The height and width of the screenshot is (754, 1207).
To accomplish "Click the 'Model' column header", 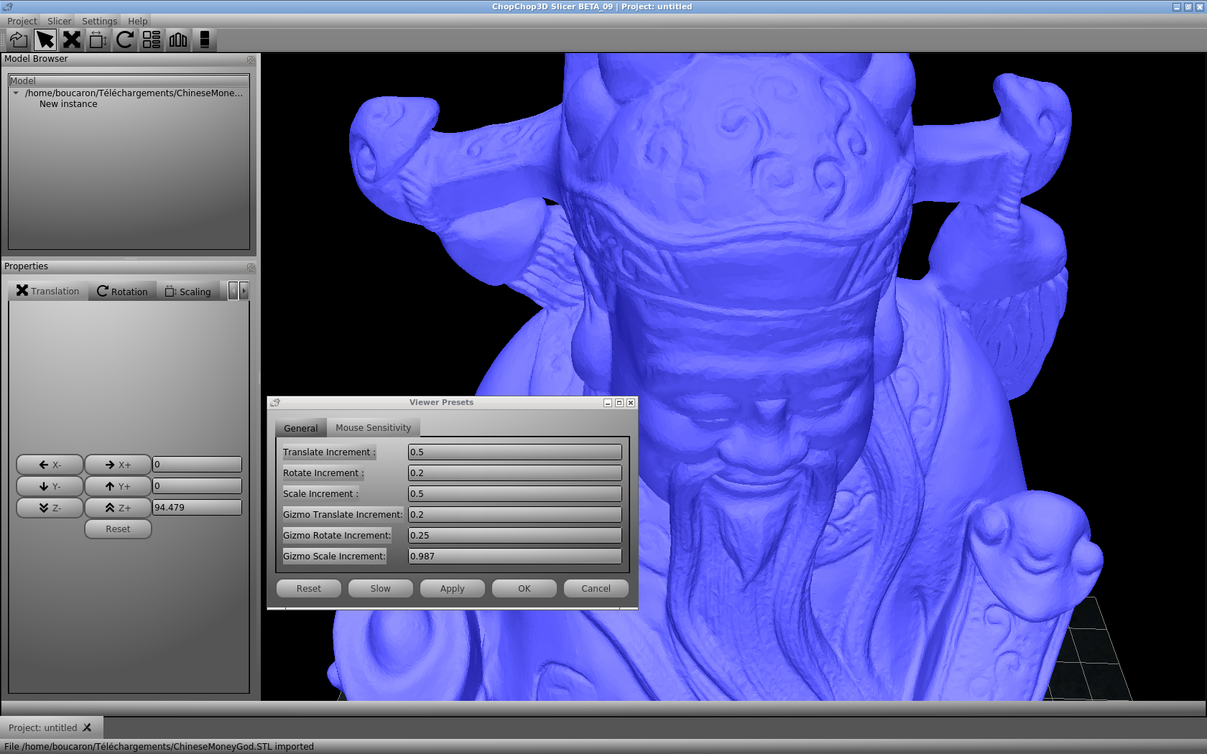I will point(129,81).
